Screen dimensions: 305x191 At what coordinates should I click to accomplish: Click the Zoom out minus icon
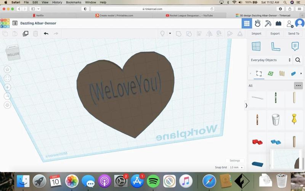(x=7, y=96)
